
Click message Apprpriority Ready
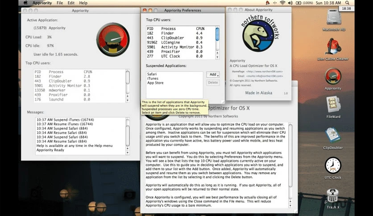50,150
